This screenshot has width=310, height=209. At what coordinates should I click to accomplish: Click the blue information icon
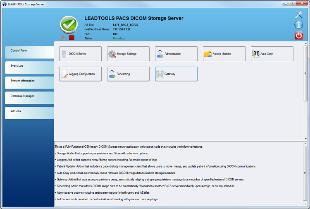coord(299,25)
